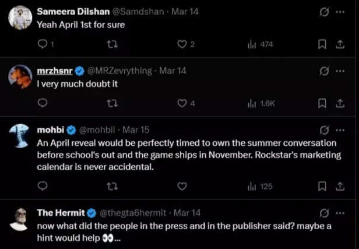This screenshot has width=359, height=249.
Task: Share mohbi's tweet
Action: click(339, 187)
